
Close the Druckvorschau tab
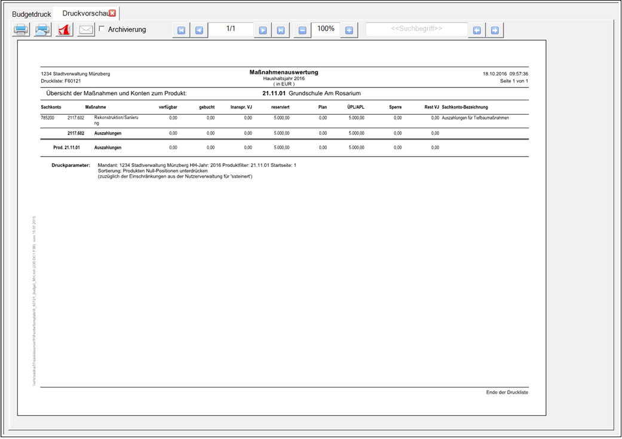pyautogui.click(x=112, y=13)
